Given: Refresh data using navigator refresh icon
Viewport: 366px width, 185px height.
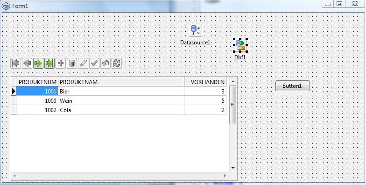Looking at the screenshot, I should coord(117,64).
